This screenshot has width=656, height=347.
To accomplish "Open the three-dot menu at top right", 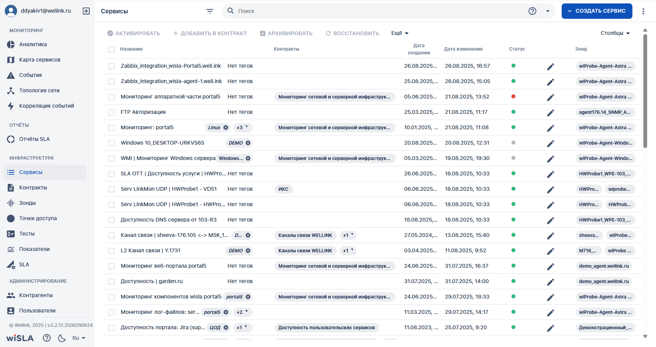I will 643,11.
